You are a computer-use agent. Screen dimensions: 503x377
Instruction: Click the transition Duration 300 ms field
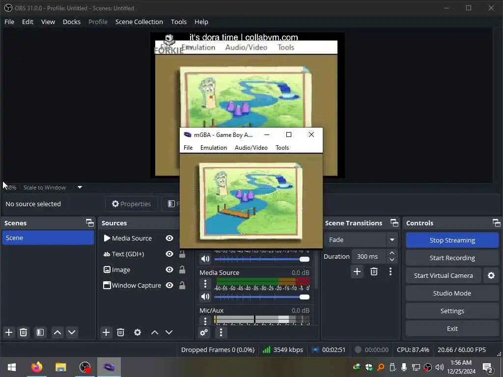(369, 256)
